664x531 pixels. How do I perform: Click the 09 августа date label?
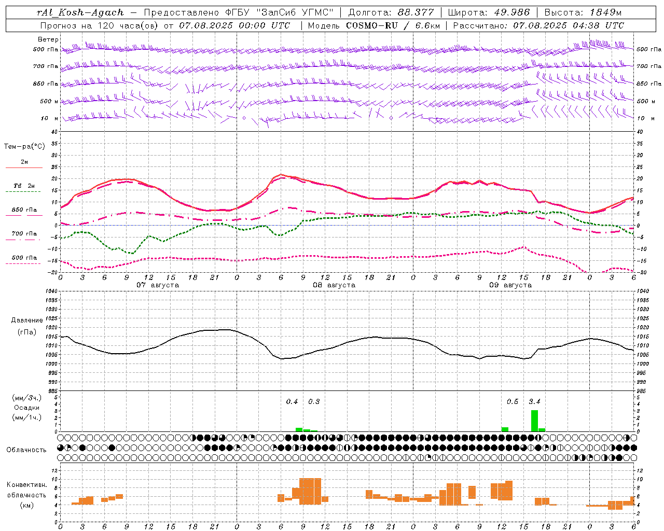click(x=510, y=285)
